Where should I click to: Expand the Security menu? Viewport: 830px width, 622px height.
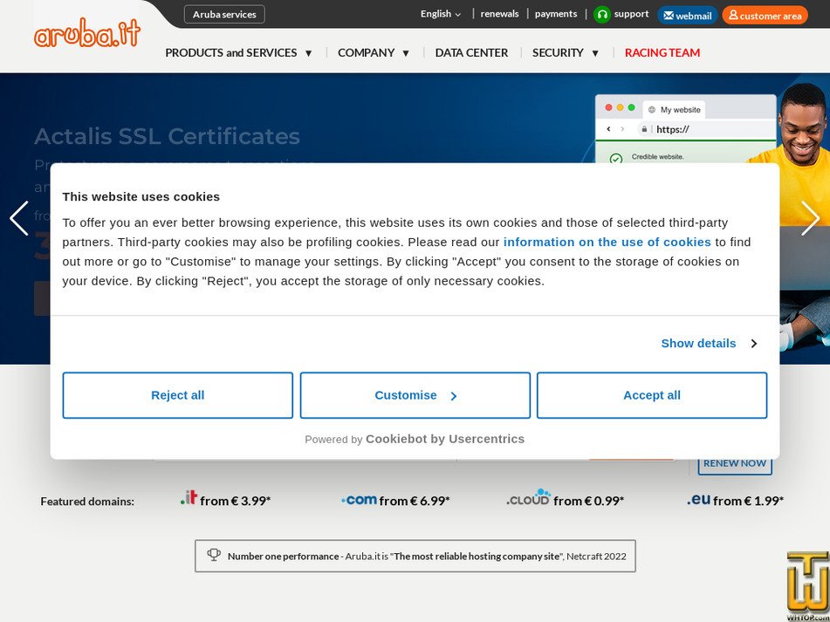click(x=566, y=53)
